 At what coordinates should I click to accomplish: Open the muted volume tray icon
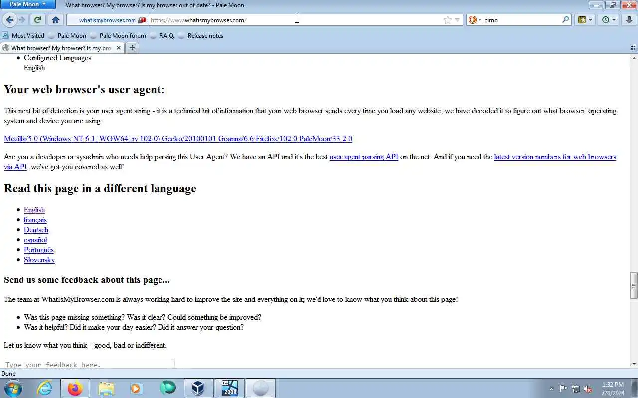(588, 389)
